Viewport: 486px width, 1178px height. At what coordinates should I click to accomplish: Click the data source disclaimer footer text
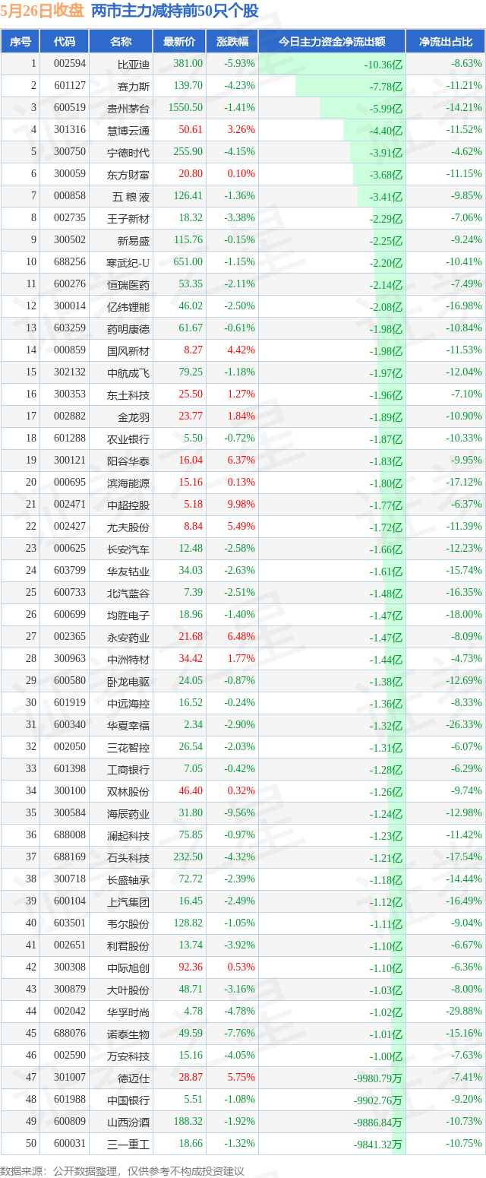click(x=122, y=1170)
